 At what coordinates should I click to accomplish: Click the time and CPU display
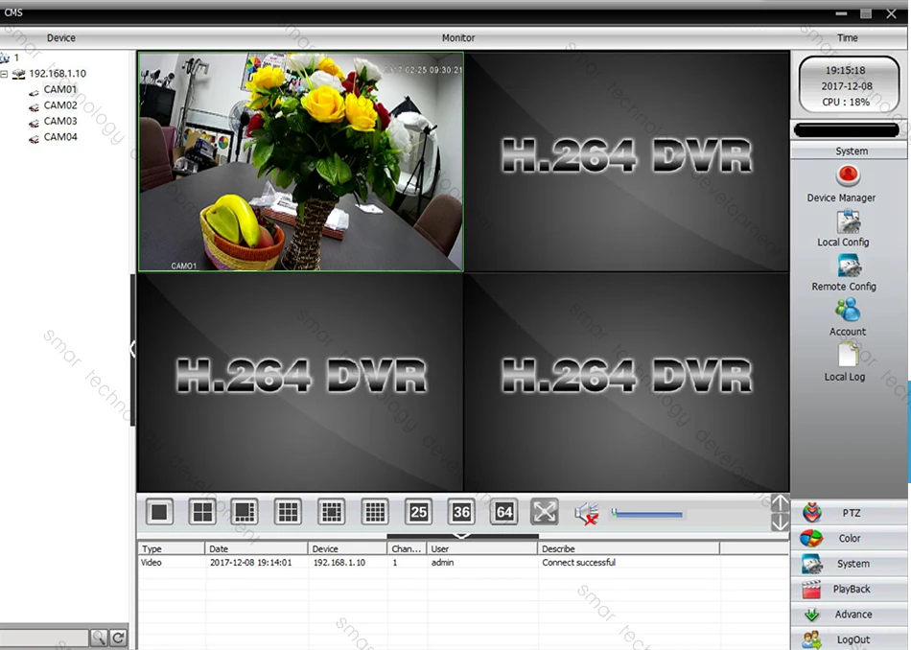coord(849,85)
